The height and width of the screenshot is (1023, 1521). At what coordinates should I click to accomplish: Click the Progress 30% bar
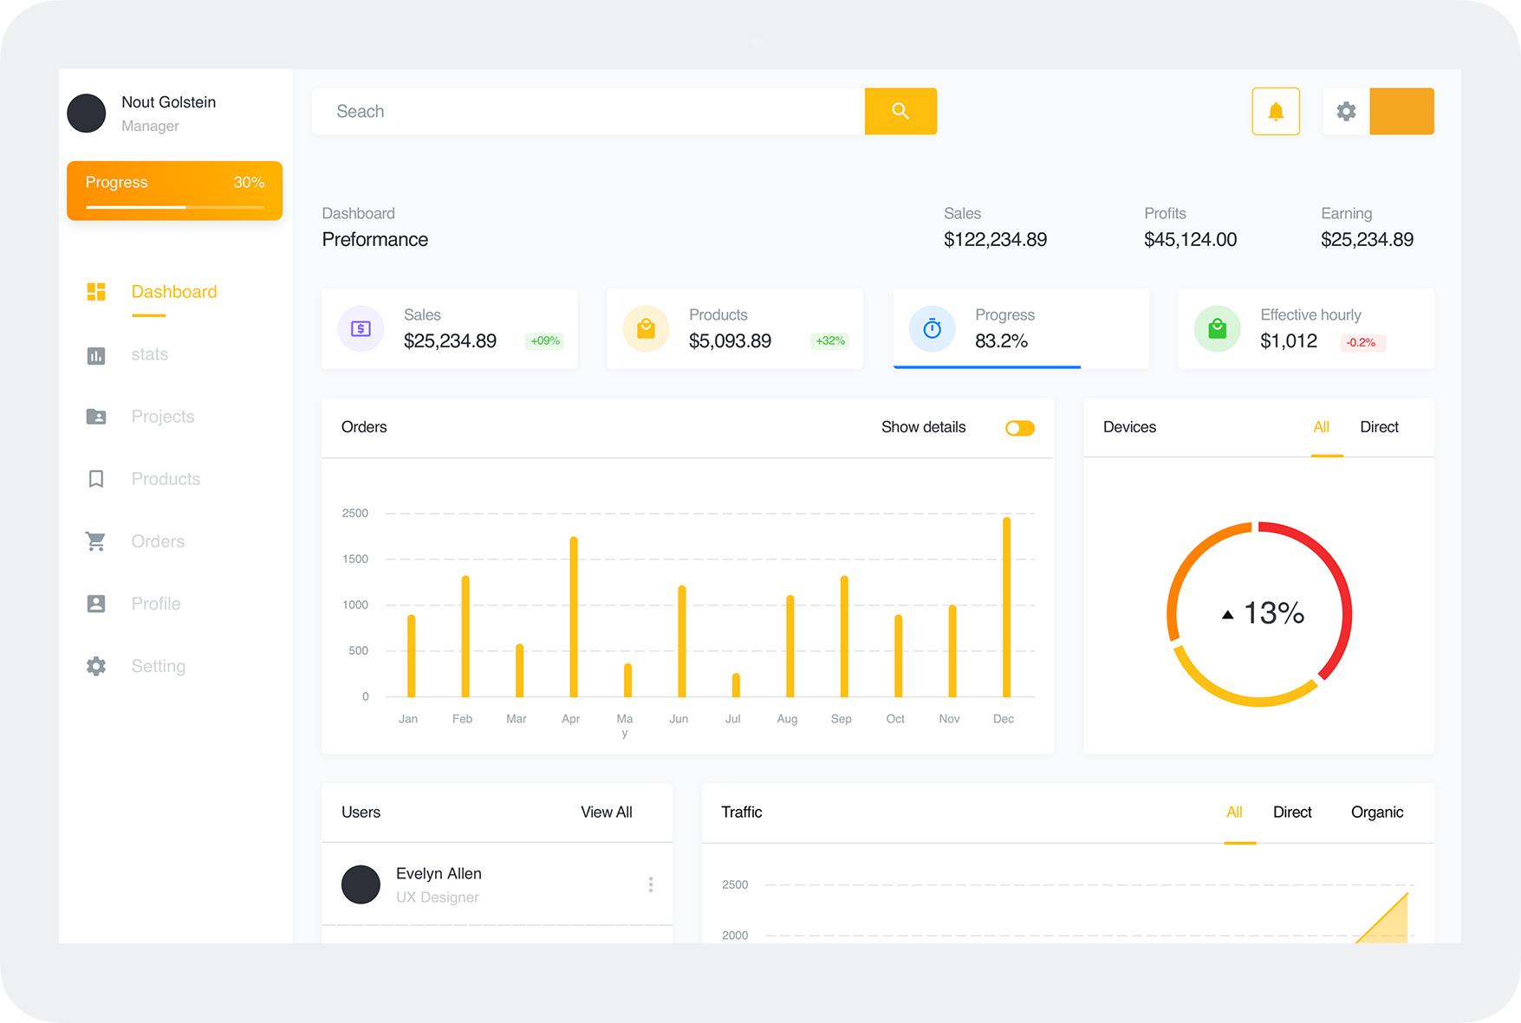click(x=174, y=191)
